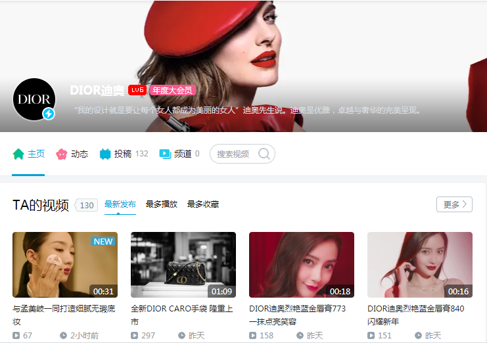The image size is (487, 343).
Task: Click the 158 play count
Action: [x=266, y=336]
